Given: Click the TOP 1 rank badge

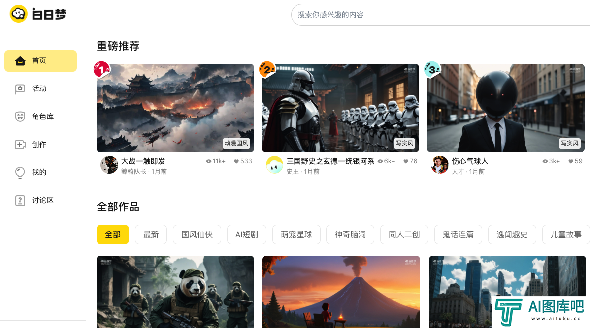Looking at the screenshot, I should (101, 69).
